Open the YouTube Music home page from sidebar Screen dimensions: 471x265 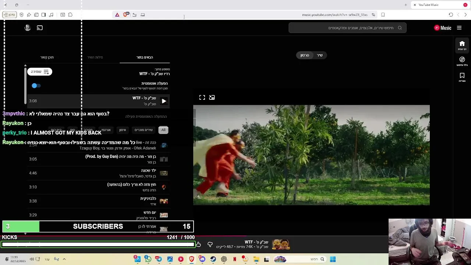(462, 46)
